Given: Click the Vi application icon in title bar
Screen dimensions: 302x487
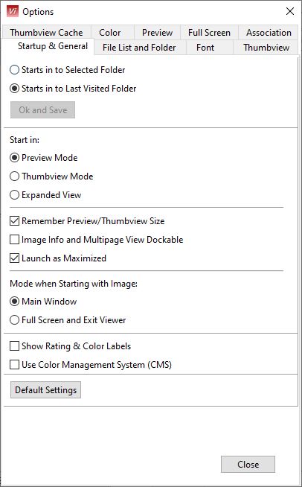Looking at the screenshot, I should pos(13,11).
